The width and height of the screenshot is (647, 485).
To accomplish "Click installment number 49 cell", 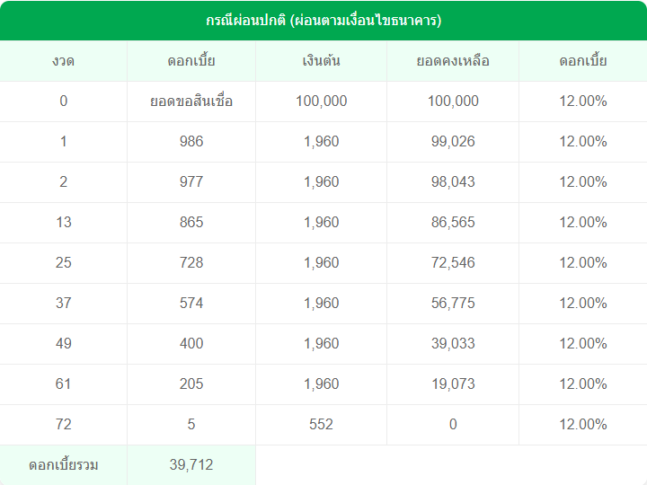I will [x=63, y=344].
